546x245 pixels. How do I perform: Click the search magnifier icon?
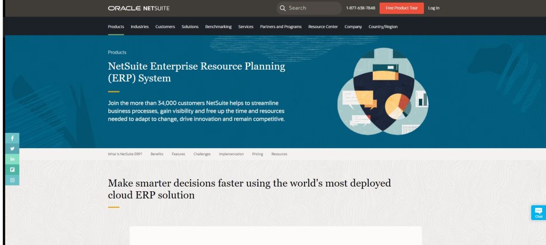[283, 8]
